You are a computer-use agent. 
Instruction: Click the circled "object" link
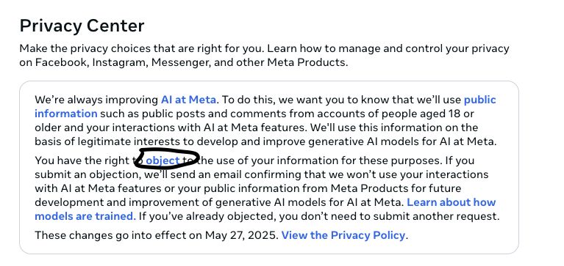(x=163, y=160)
